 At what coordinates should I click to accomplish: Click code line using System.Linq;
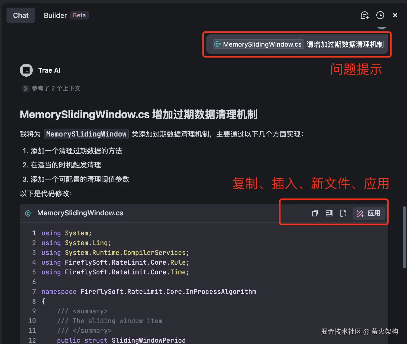(76, 243)
